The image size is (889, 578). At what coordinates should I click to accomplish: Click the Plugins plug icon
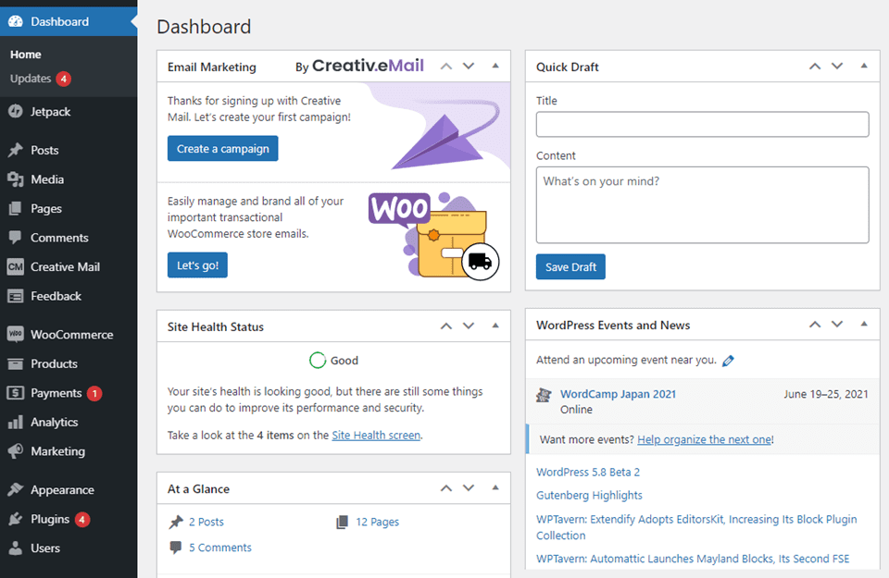coord(16,519)
